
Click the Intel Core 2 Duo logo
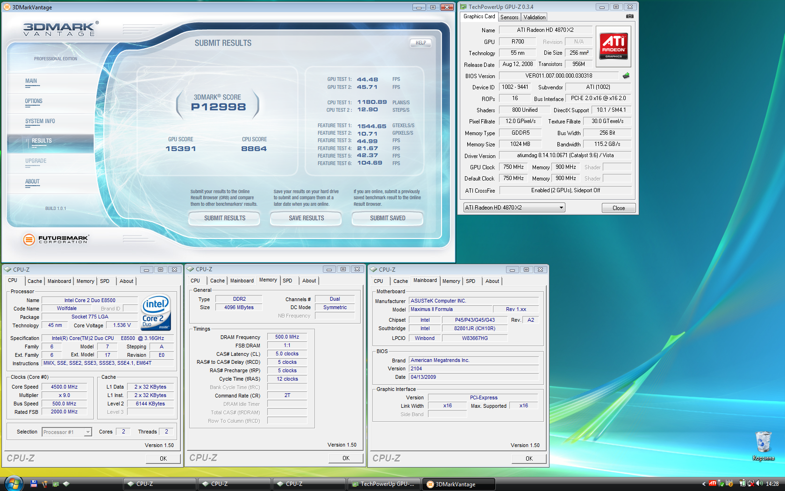coord(156,313)
